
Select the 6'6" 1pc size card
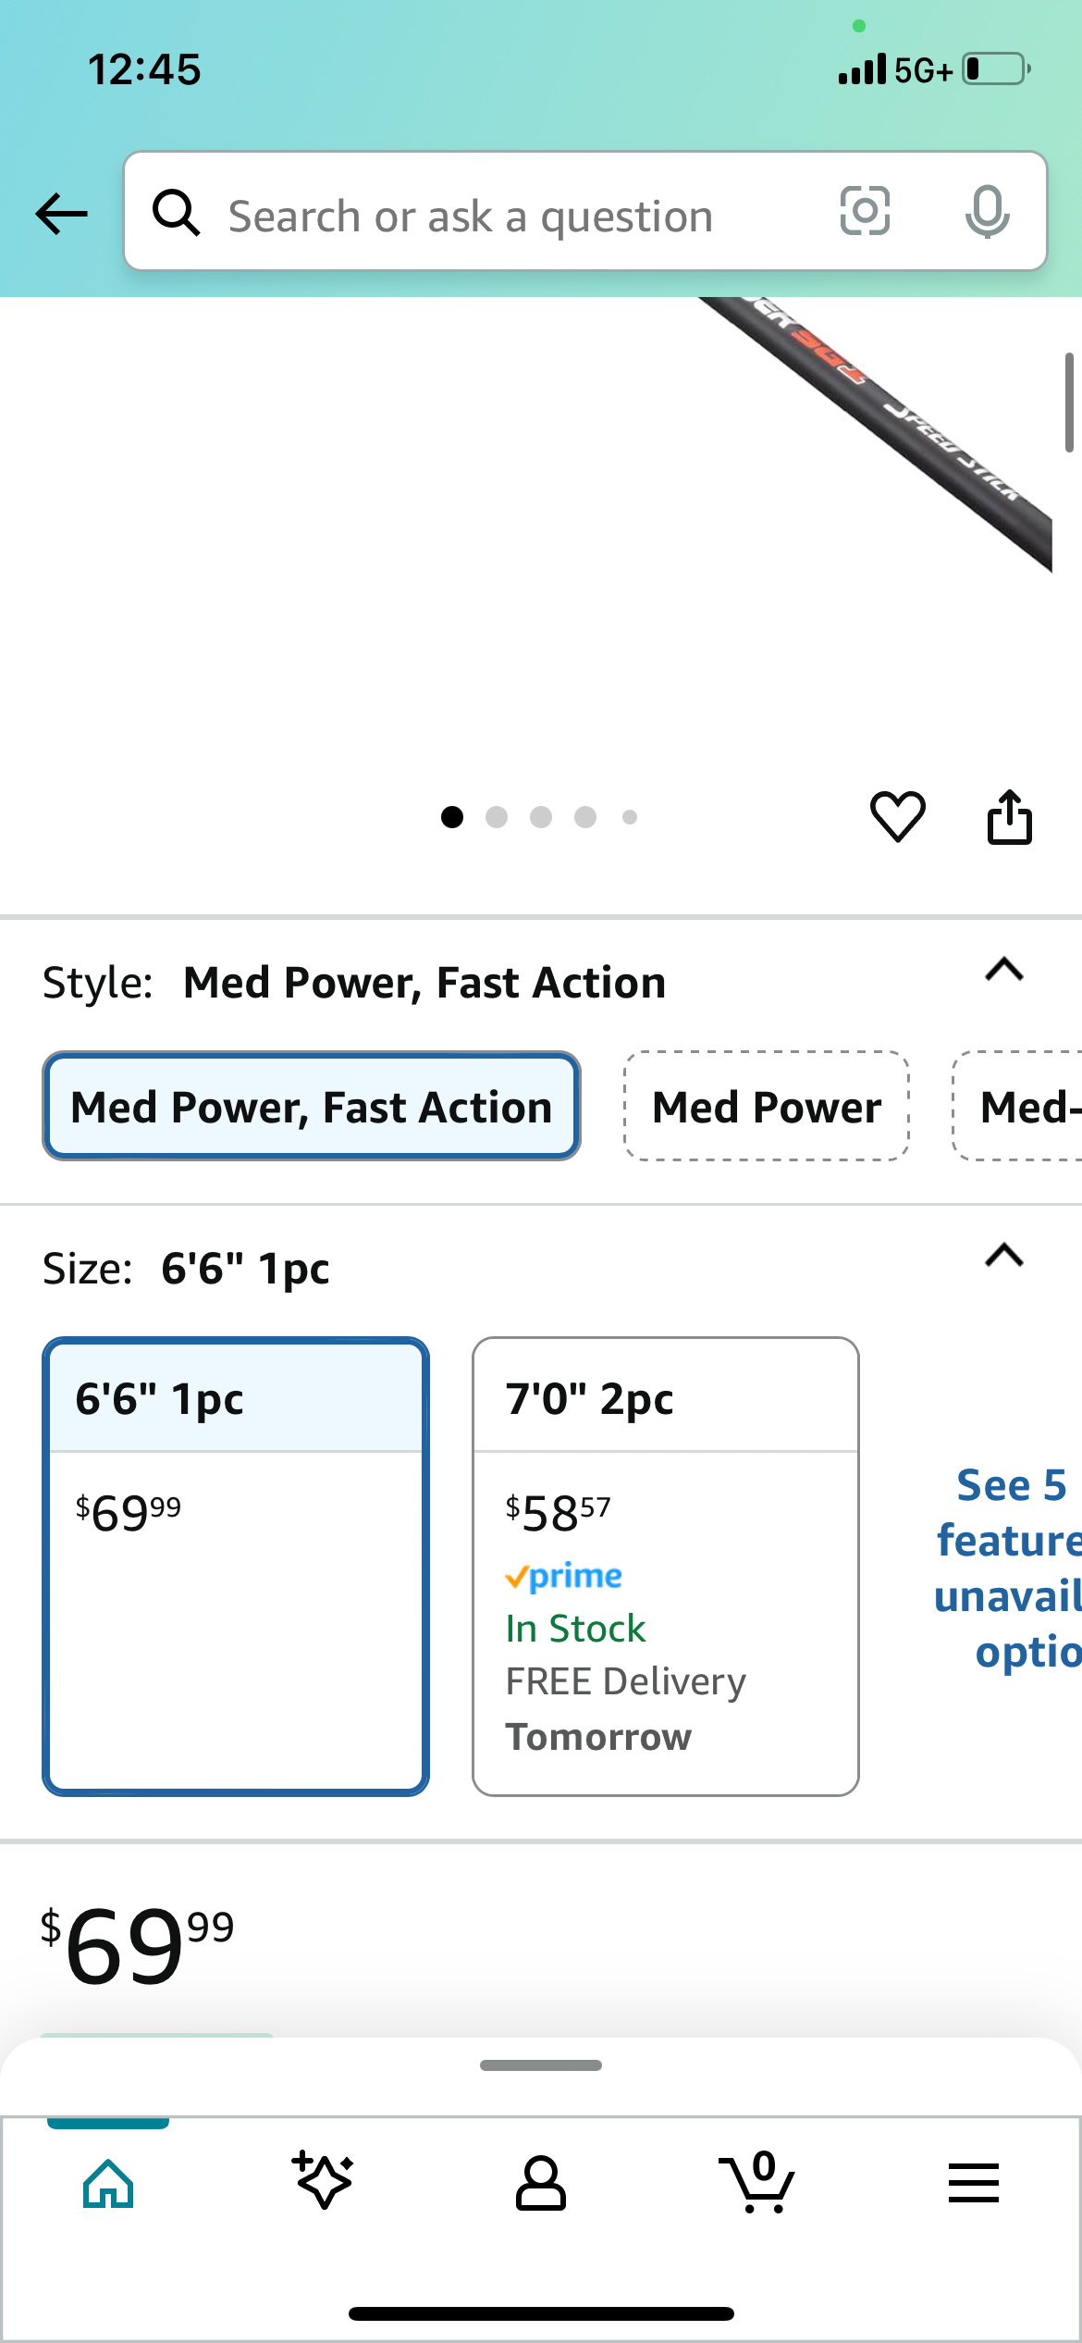pyautogui.click(x=236, y=1566)
